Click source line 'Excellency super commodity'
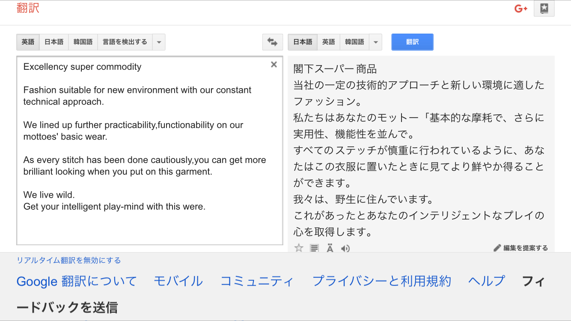Image resolution: width=571 pixels, height=321 pixels. coord(82,67)
